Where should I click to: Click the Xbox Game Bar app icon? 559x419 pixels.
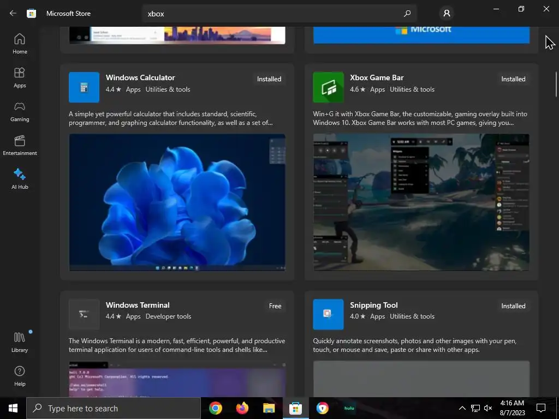pos(328,87)
